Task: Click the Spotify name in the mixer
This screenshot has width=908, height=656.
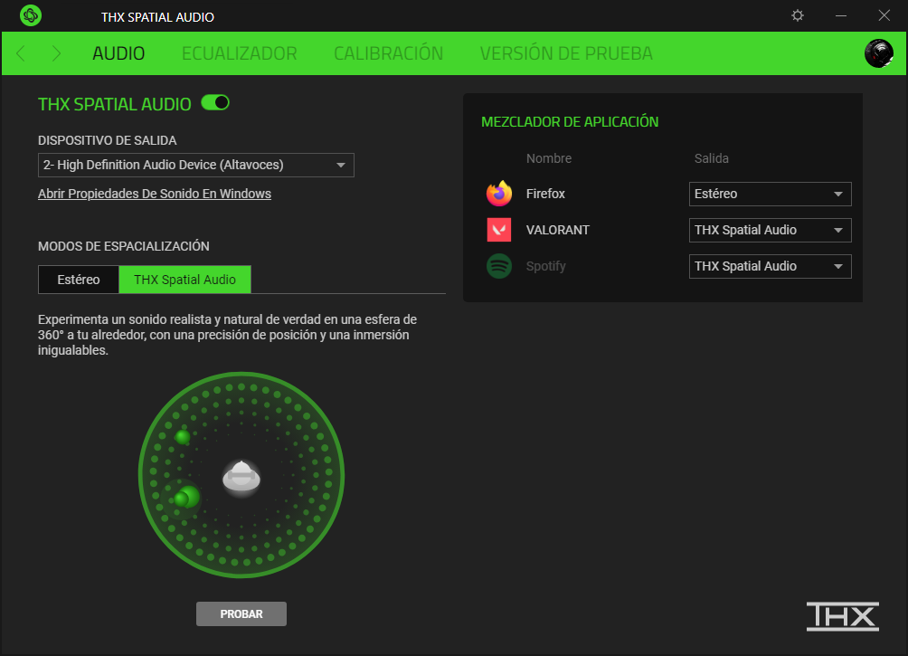Action: click(545, 267)
